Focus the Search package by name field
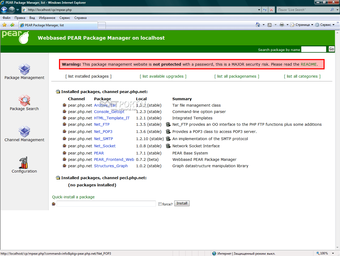Image resolution: width=340 pixels, height=256 pixels. click(x=314, y=49)
